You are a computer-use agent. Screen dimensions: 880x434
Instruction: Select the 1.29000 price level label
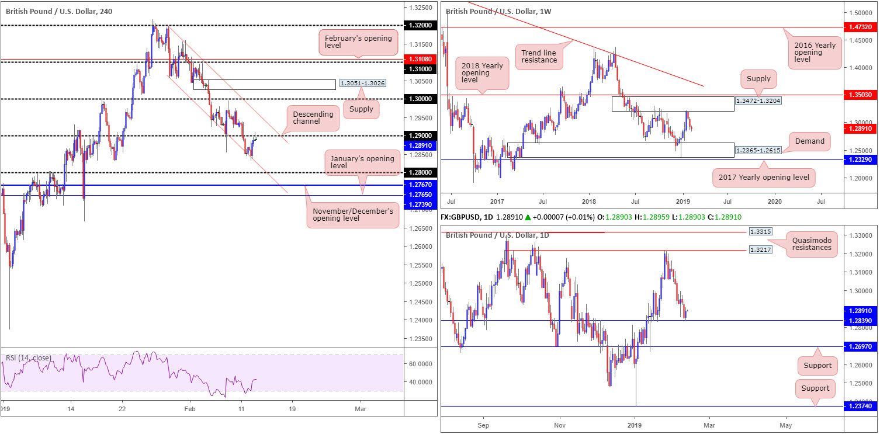[x=422, y=136]
